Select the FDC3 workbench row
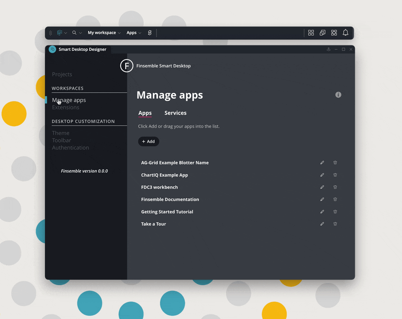Image resolution: width=402 pixels, height=319 pixels. 240,187
